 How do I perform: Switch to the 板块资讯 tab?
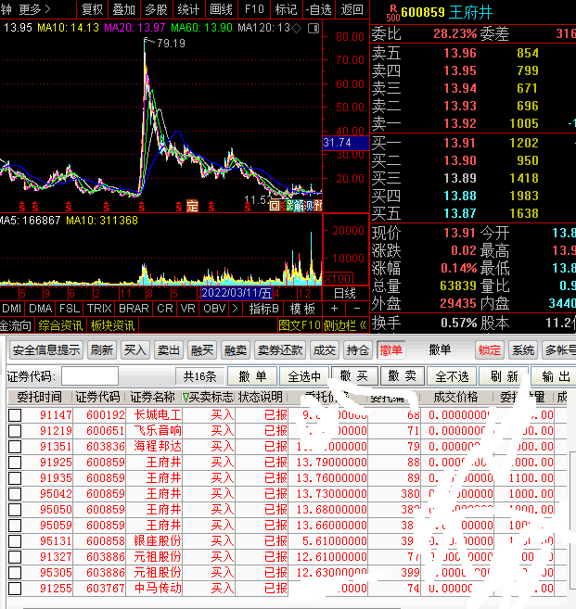[x=112, y=325]
